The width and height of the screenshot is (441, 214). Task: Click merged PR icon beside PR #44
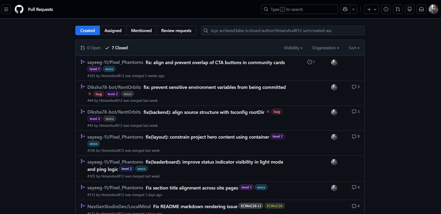[83, 87]
